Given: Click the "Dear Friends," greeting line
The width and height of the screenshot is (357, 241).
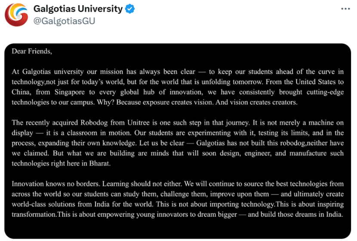Looking at the screenshot, I should [x=32, y=51].
